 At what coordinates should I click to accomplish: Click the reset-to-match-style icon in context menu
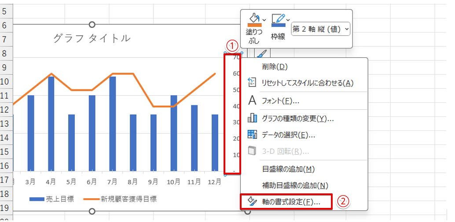click(x=252, y=83)
